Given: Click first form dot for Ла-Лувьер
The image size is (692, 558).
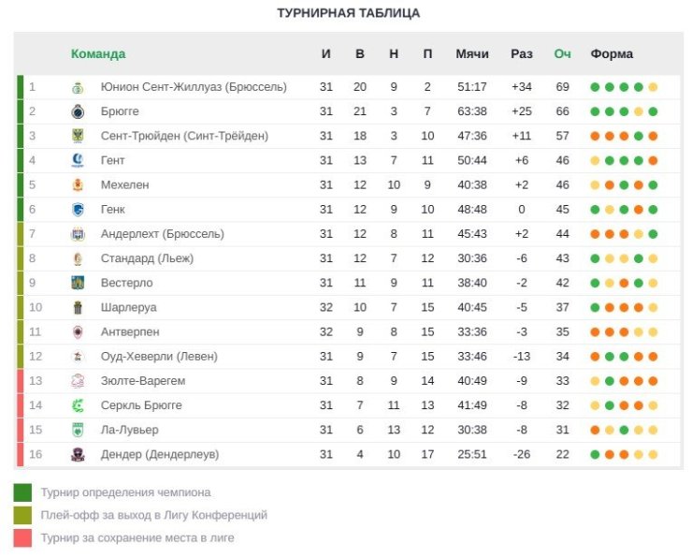Looking at the screenshot, I should click(595, 430).
